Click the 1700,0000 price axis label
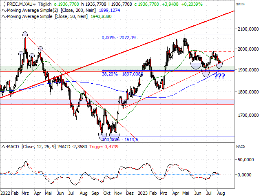Screen dimensions: 261x196 click(x=248, y=115)
